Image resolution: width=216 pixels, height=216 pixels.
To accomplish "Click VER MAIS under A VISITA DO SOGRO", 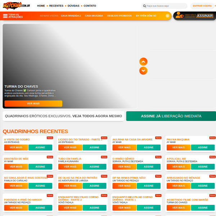I will (16, 147).
